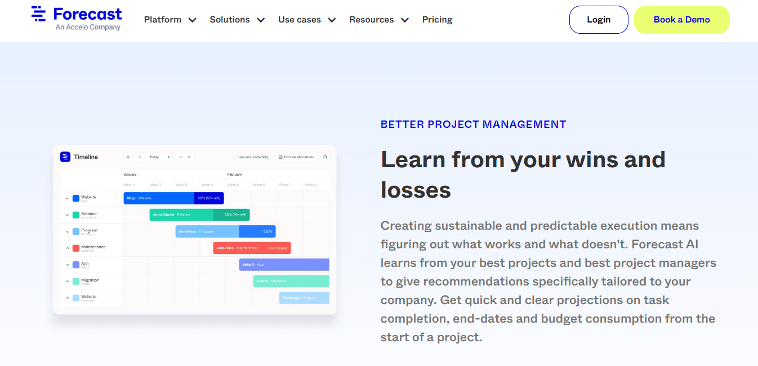758x366 pixels.
Task: Go to previous period with left arrow
Action: coord(140,157)
